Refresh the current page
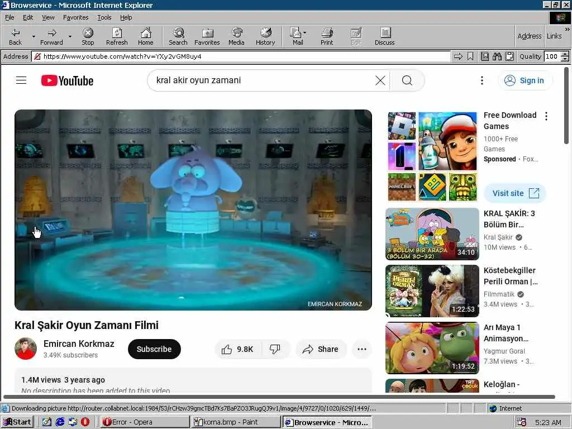The width and height of the screenshot is (572, 429). [117, 36]
